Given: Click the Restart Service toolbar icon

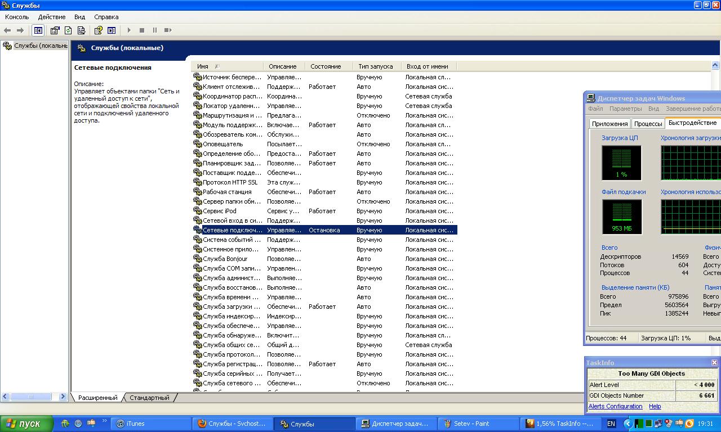Looking at the screenshot, I should (168, 30).
